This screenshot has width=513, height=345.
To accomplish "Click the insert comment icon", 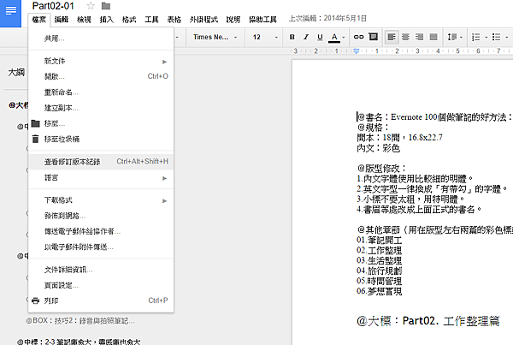I will [374, 37].
